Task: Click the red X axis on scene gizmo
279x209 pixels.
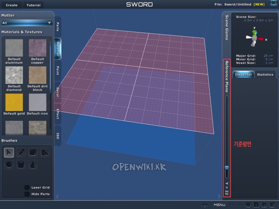Action: [260, 39]
